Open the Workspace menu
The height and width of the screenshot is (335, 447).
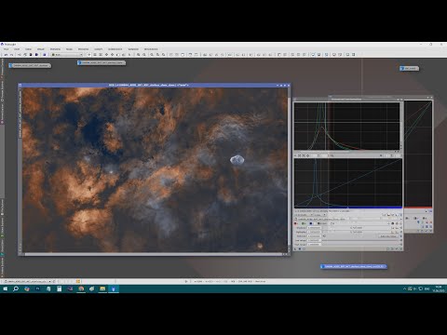[115, 49]
